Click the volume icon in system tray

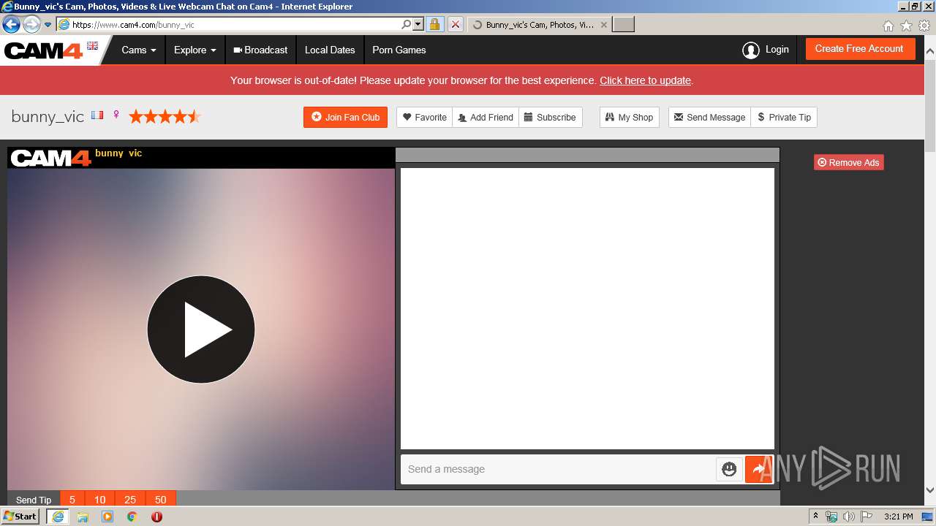pos(848,517)
